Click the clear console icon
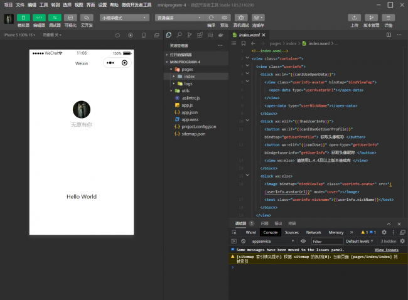 click(x=244, y=241)
